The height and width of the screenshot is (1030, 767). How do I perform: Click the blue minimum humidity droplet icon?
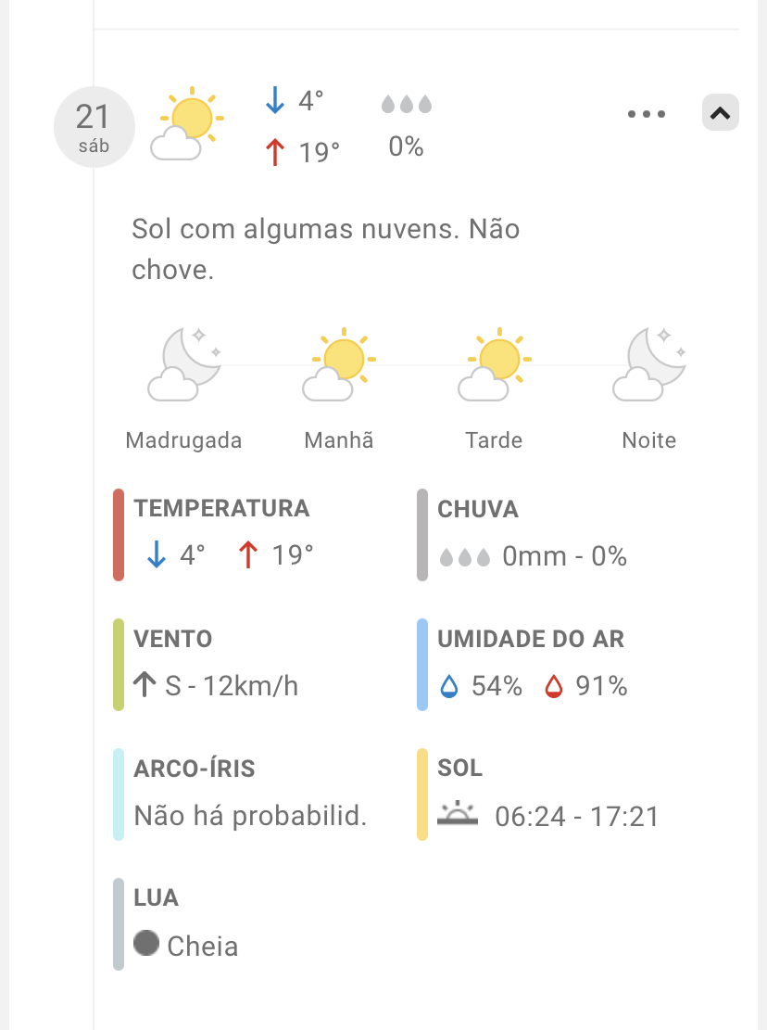[449, 686]
